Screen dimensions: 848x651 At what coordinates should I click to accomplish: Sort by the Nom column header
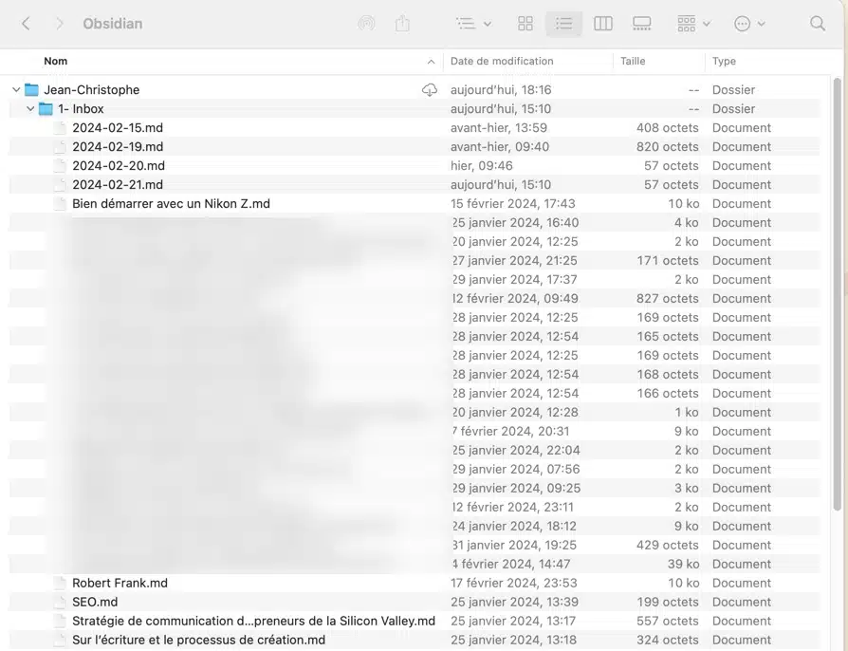(56, 61)
